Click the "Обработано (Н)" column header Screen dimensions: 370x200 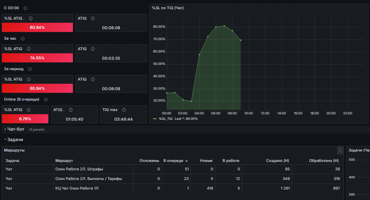pyautogui.click(x=324, y=161)
